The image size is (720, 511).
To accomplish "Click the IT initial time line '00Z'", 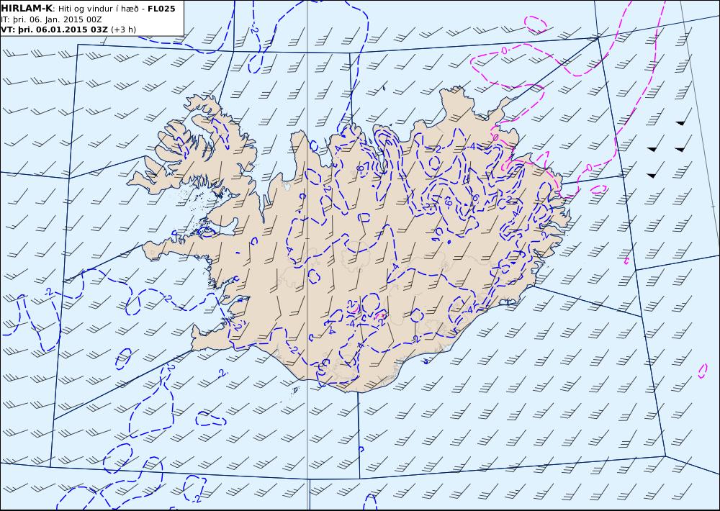I will pyautogui.click(x=94, y=19).
